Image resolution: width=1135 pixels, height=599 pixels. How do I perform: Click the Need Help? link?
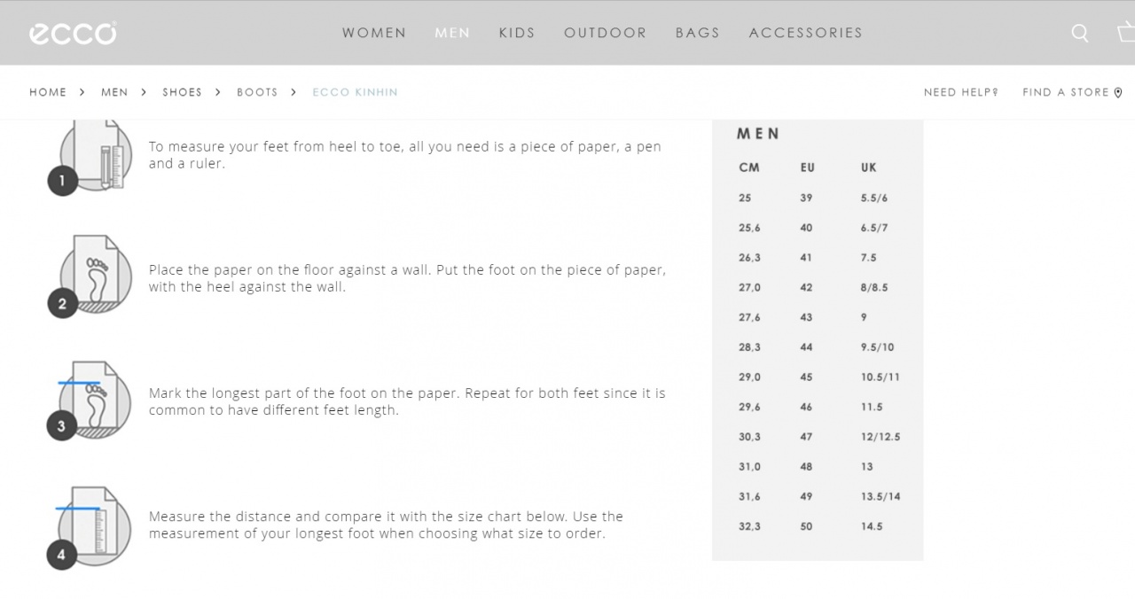tap(960, 92)
